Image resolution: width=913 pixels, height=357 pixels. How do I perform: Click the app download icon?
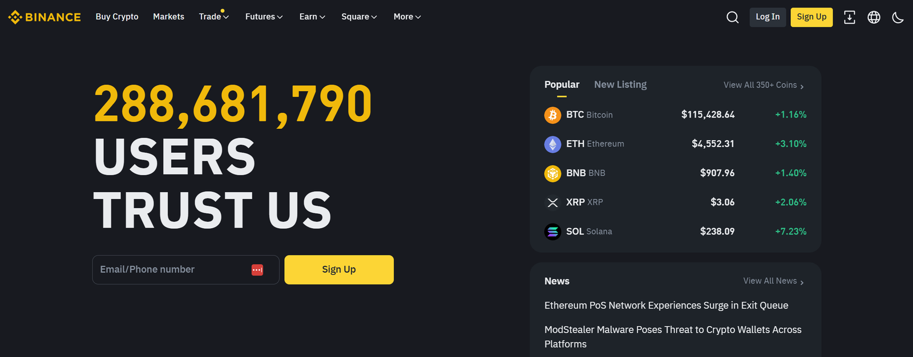[x=850, y=17]
